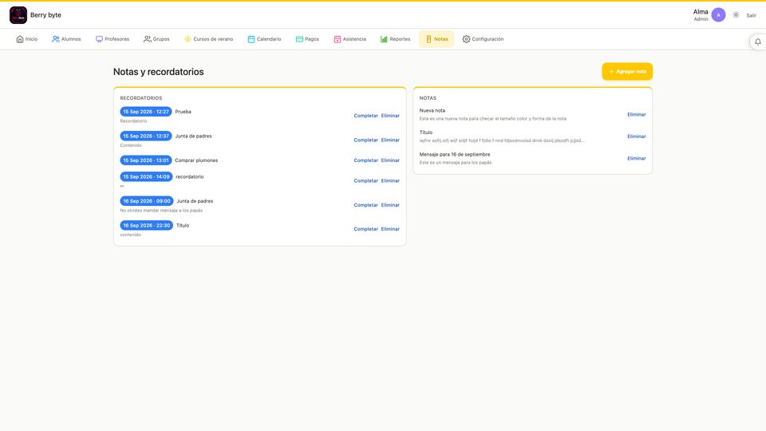Complete the Comprar plumones reminder

point(366,160)
